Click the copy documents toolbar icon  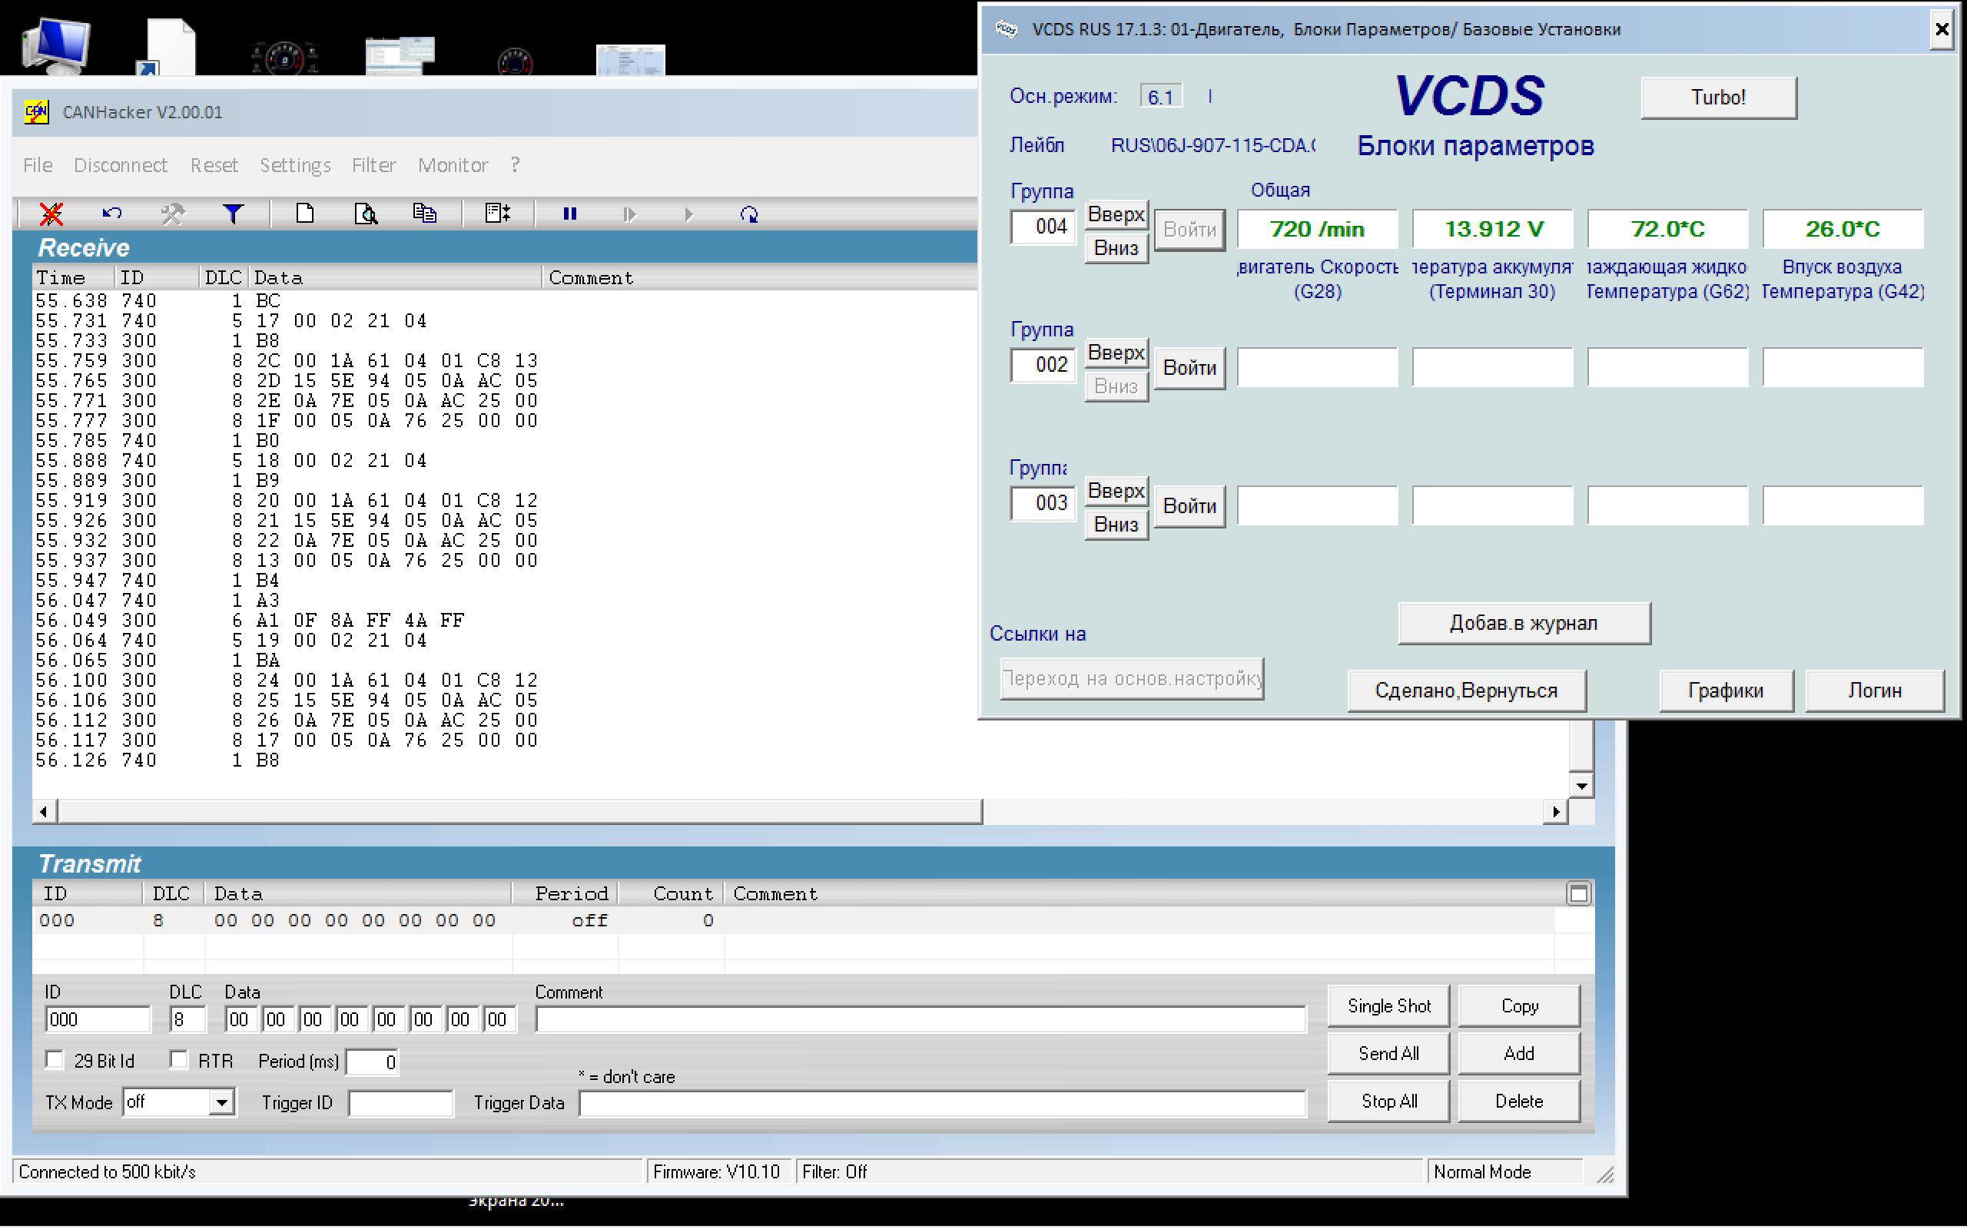(424, 214)
